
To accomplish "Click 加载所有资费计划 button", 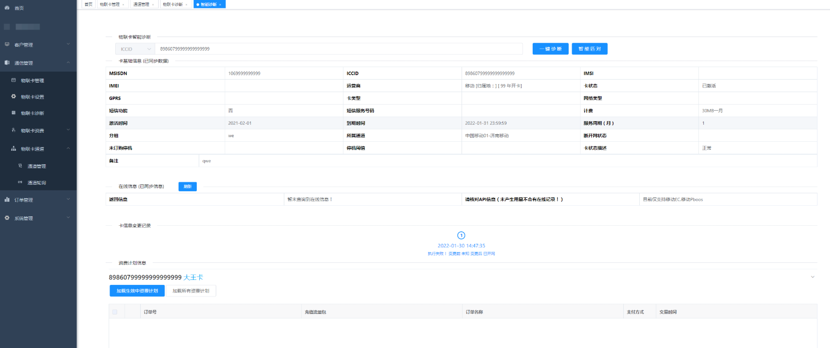I will coord(191,291).
